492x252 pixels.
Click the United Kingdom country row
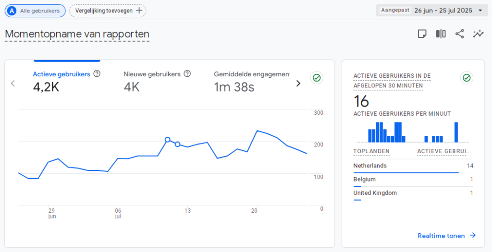pos(413,194)
